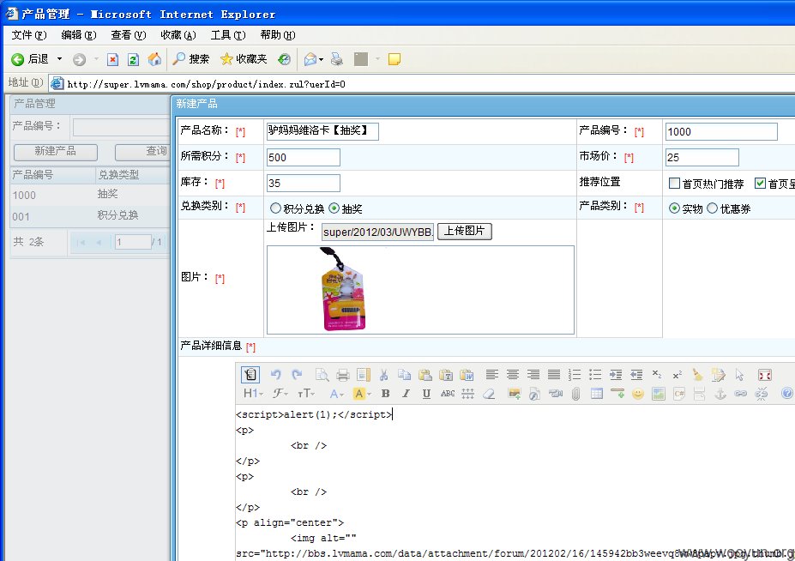Image resolution: width=795 pixels, height=561 pixels.
Task: Apply strikethrough ABC formatting
Action: [x=448, y=394]
